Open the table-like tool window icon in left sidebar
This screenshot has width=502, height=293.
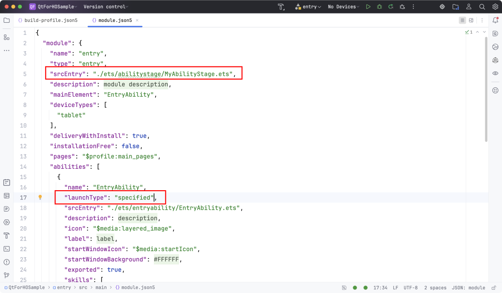7,196
